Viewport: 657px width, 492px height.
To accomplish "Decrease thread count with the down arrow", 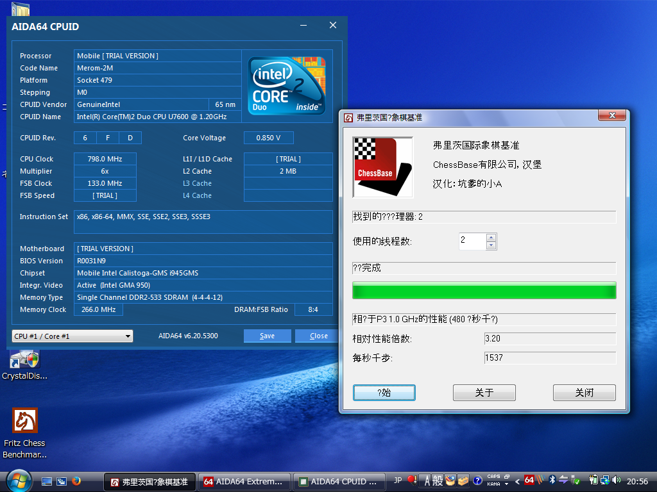I will coord(491,245).
